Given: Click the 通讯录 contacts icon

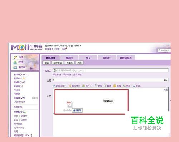Looking at the screenshot, I should (15, 67).
